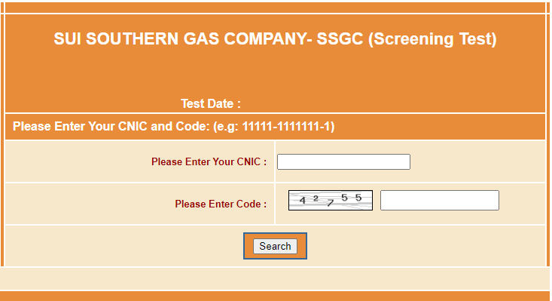
Task: Click the orange footer bar at bottom
Action: [x=275, y=296]
